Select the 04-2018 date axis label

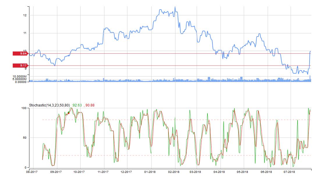219,172
